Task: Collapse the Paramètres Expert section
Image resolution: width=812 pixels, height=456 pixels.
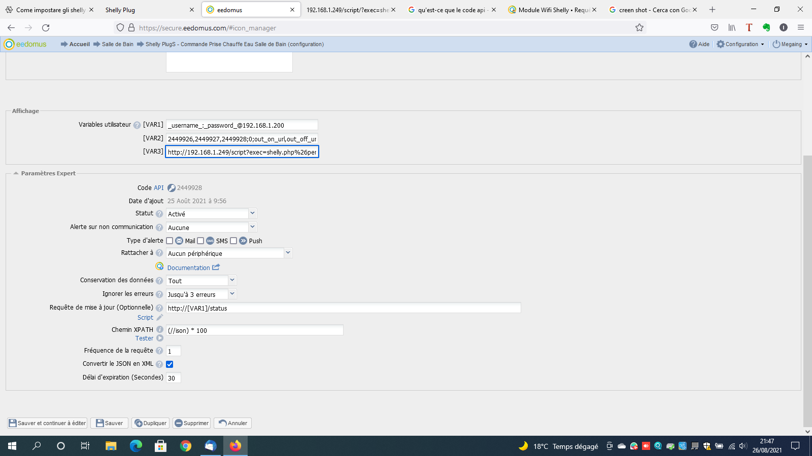Action: tap(16, 173)
